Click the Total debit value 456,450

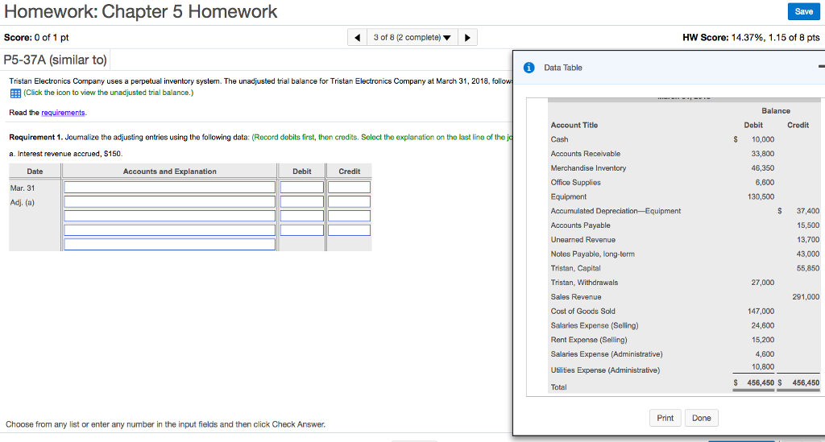tap(761, 382)
